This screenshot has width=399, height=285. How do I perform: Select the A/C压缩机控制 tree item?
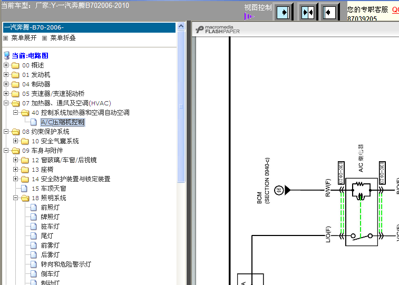coord(63,122)
